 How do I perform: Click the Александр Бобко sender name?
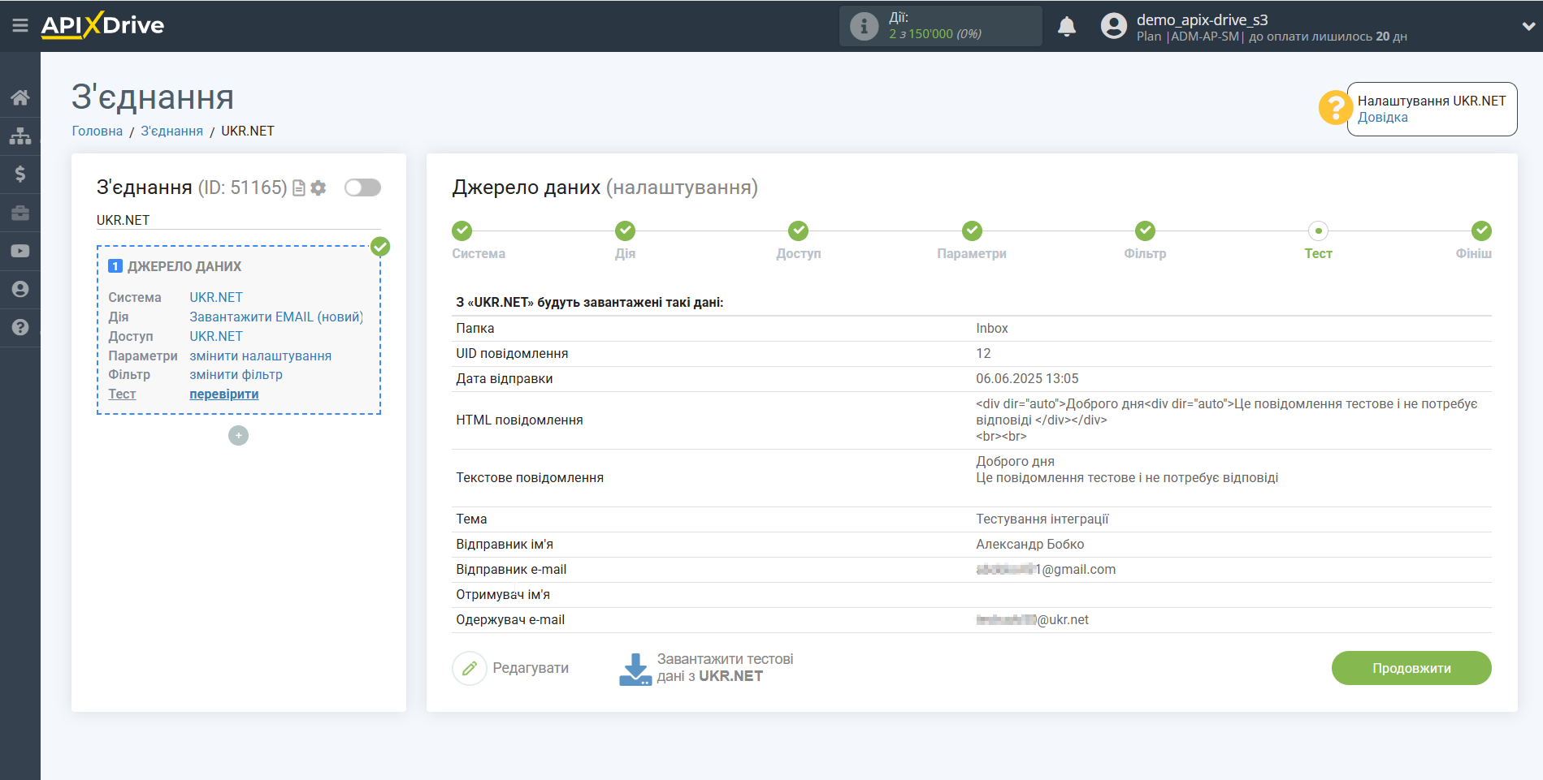point(1029,544)
